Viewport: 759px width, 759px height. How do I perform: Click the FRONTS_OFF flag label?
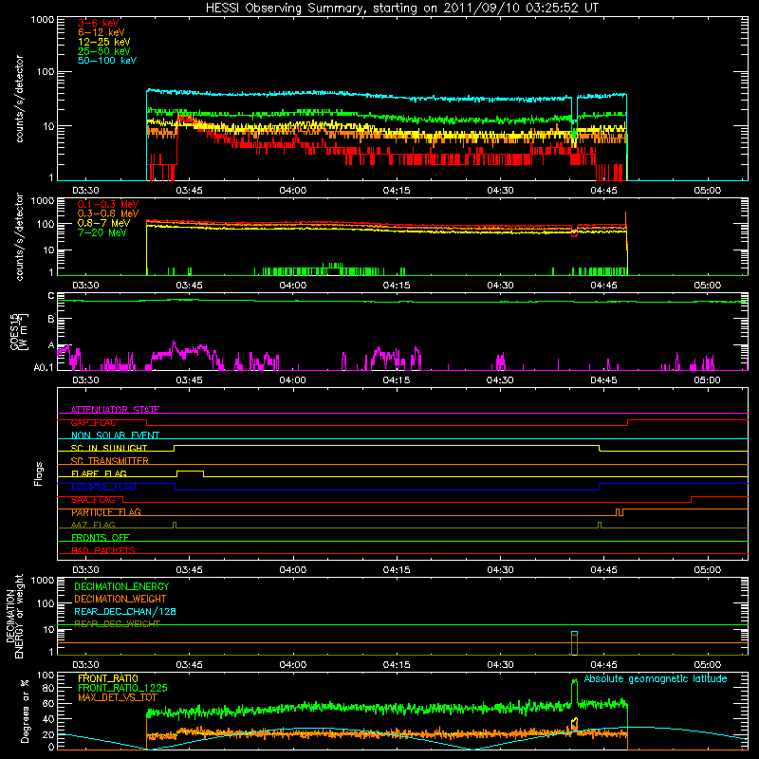click(x=101, y=538)
